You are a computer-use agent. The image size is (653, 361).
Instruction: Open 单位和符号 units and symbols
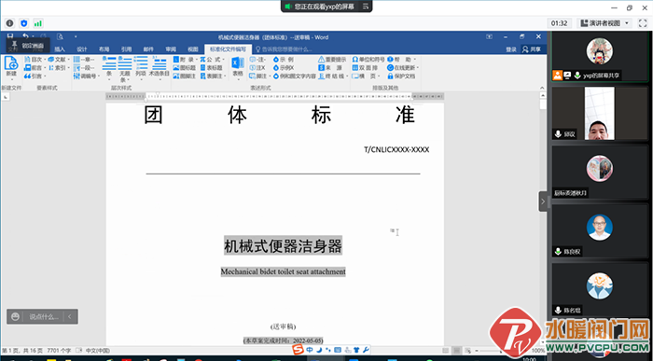(368, 60)
